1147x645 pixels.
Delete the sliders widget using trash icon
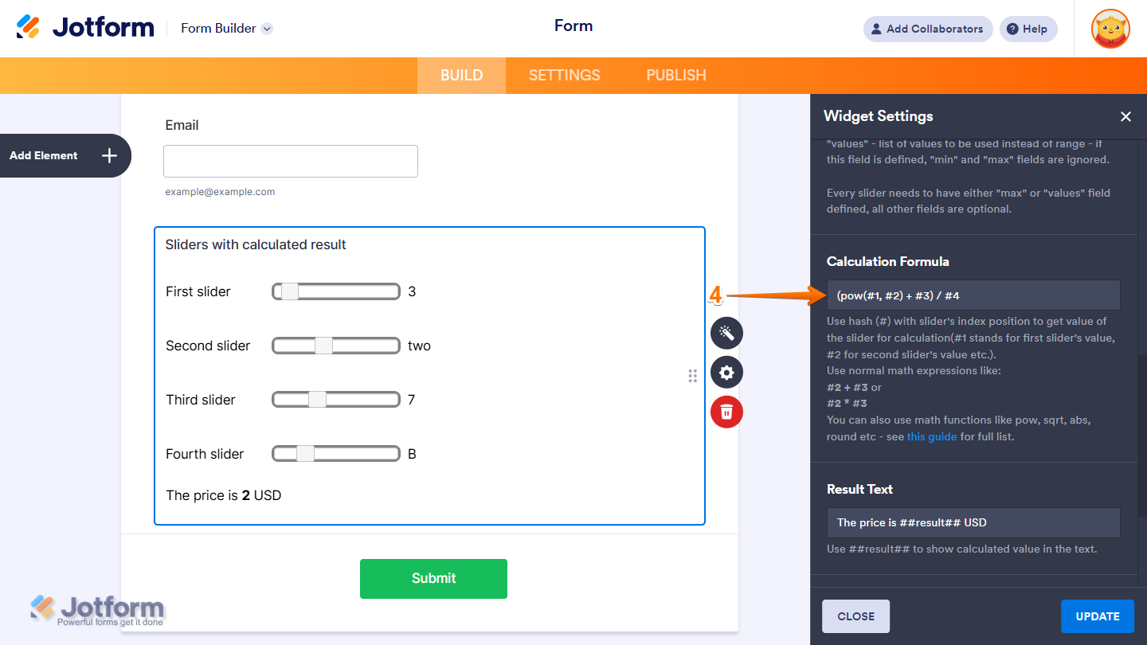point(726,412)
